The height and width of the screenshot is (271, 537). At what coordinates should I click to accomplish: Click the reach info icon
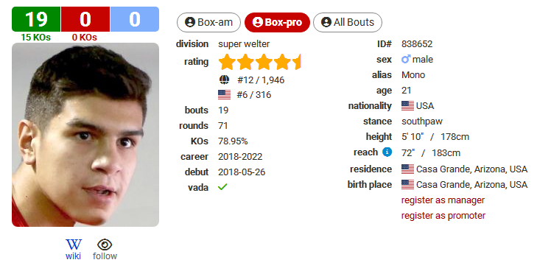click(x=387, y=152)
